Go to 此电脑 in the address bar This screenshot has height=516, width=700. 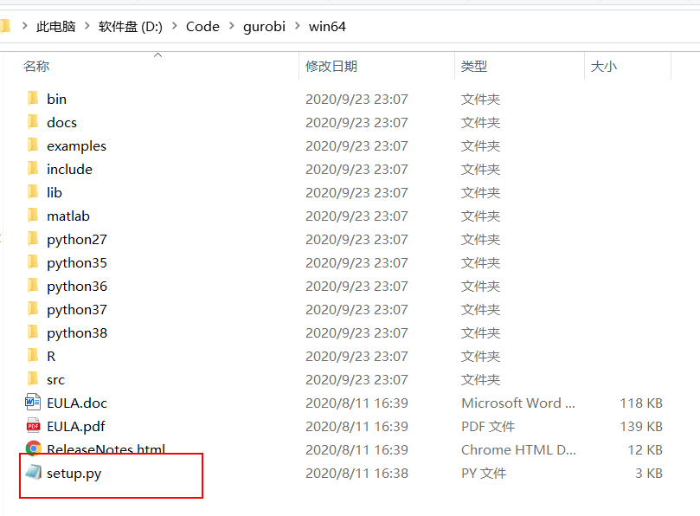55,26
